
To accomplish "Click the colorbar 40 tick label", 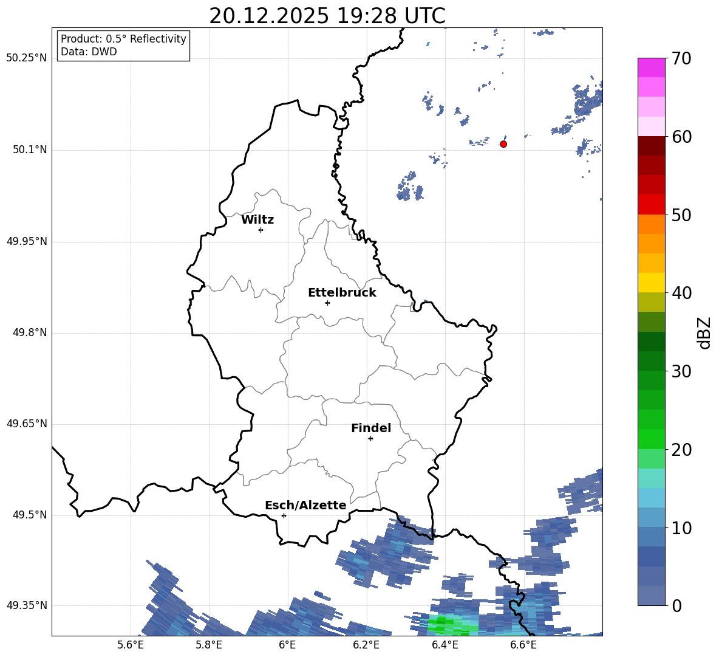I will tap(681, 293).
